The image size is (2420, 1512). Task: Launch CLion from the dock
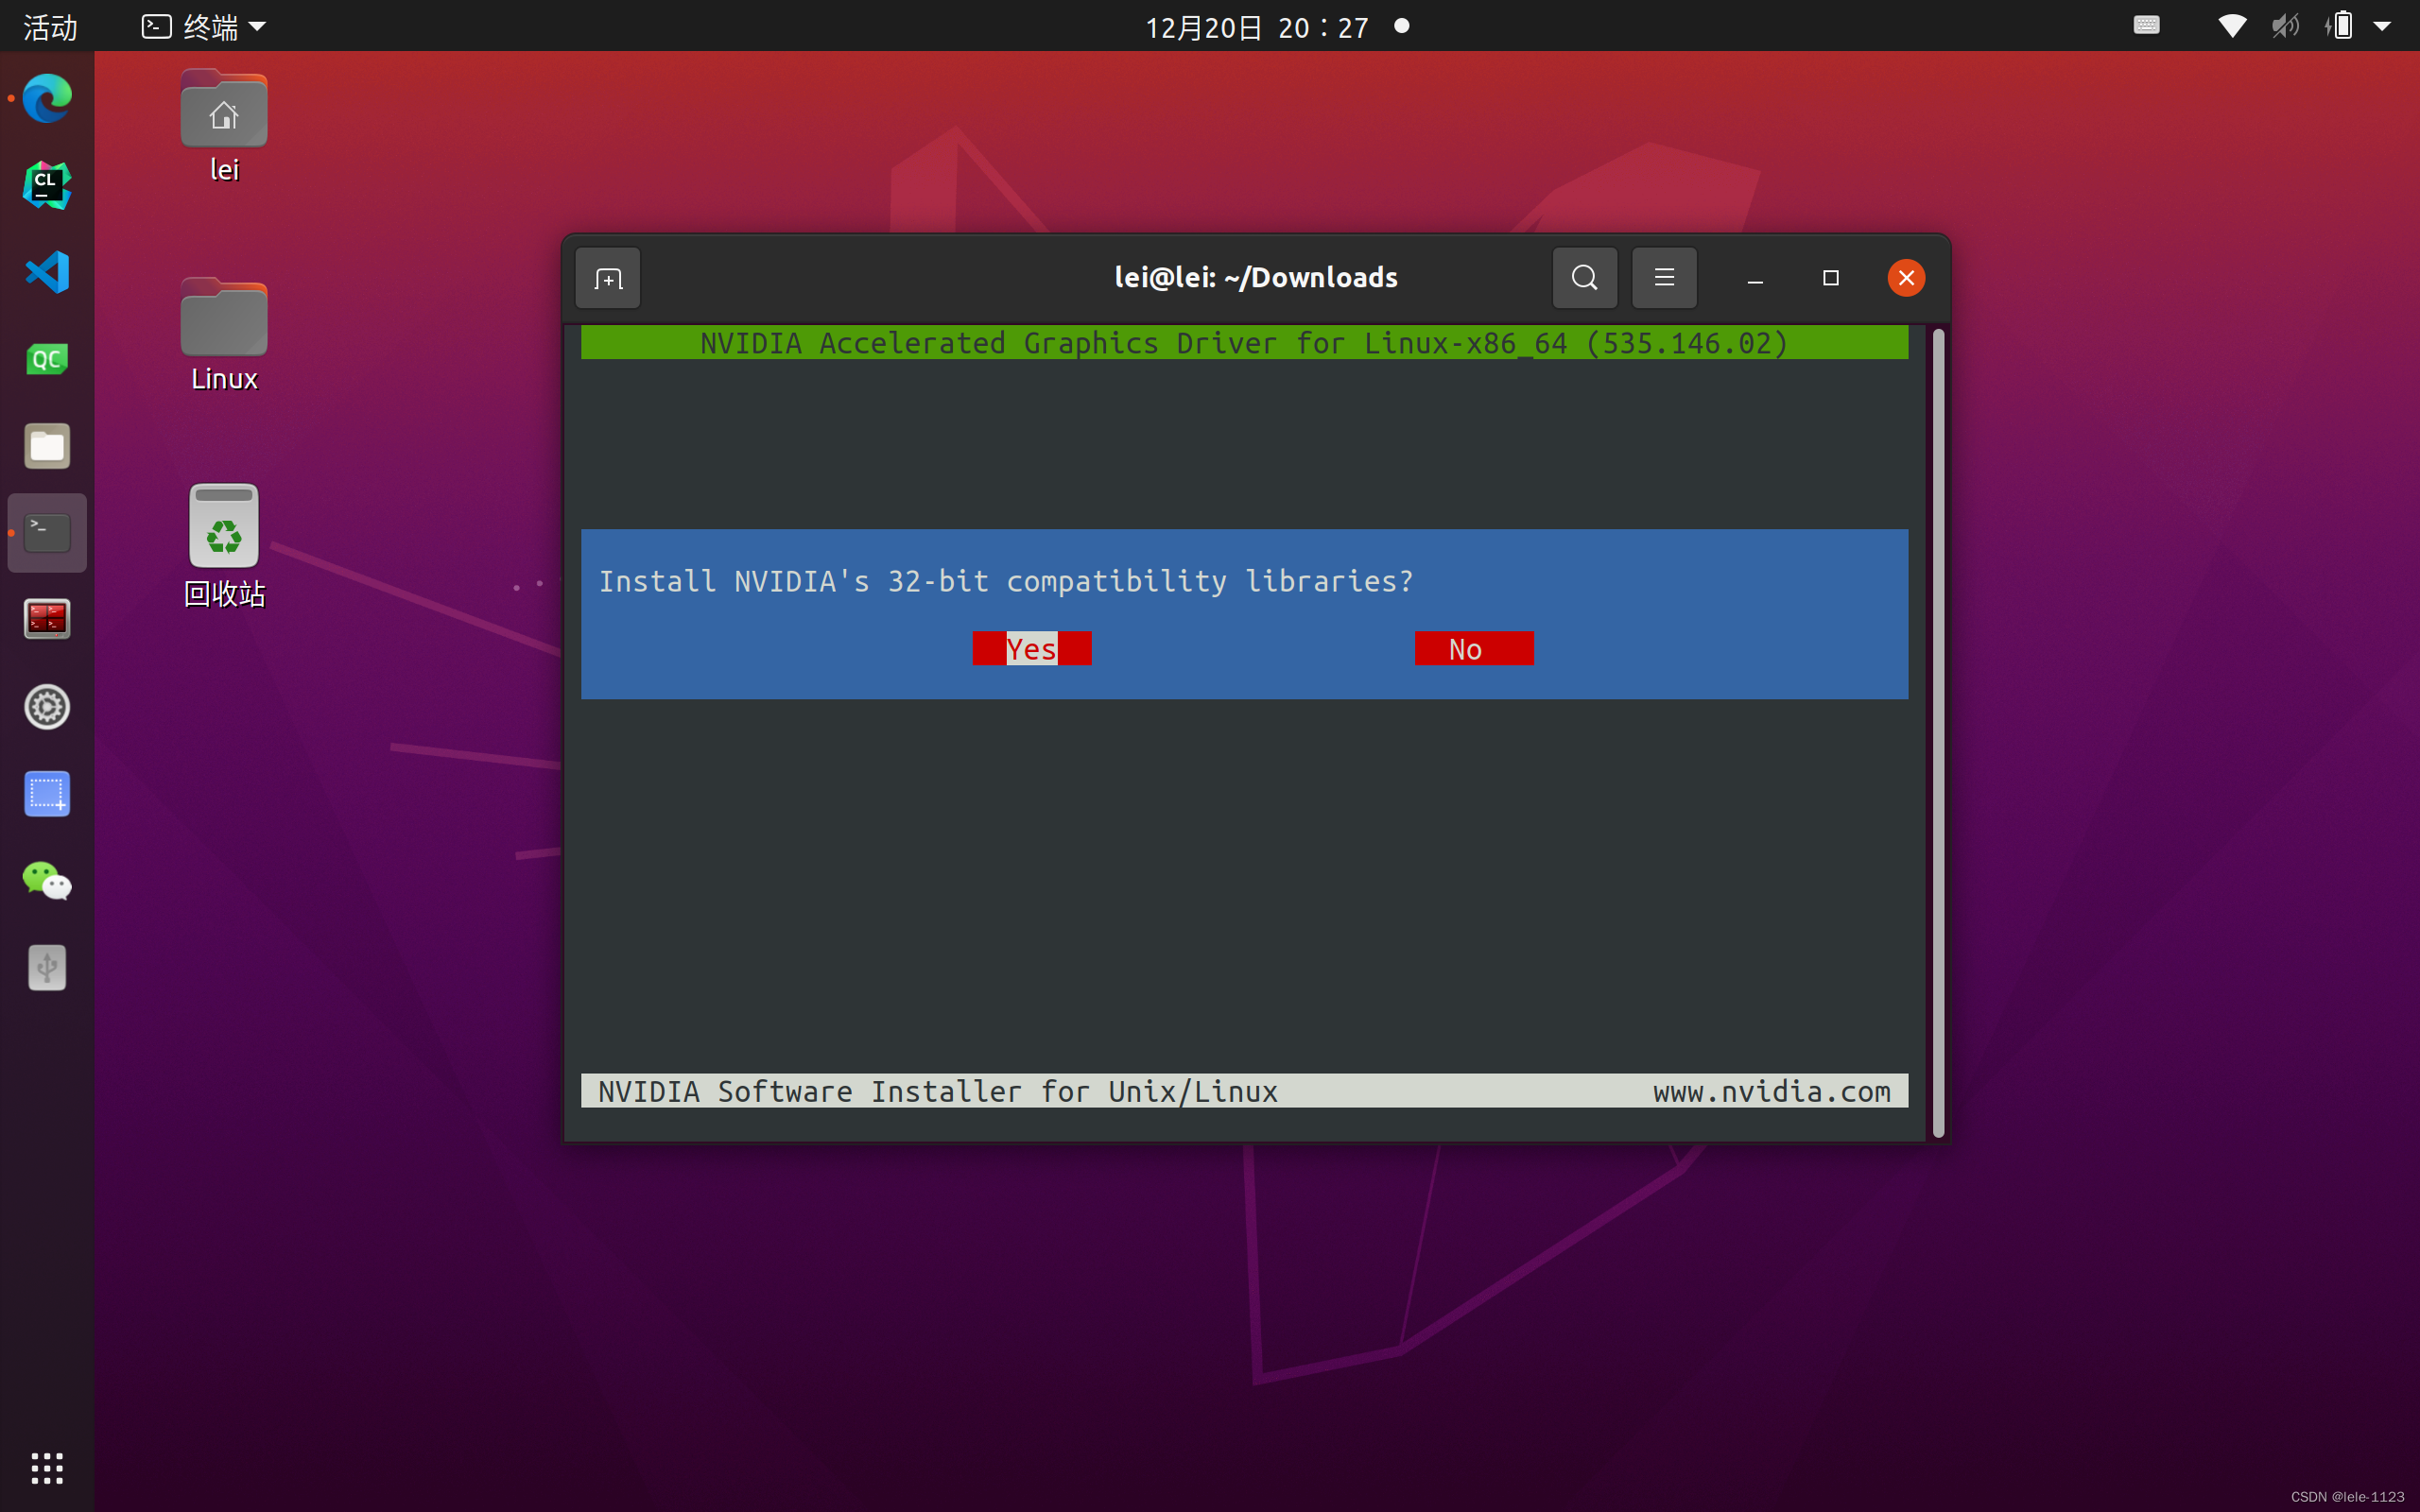click(46, 184)
